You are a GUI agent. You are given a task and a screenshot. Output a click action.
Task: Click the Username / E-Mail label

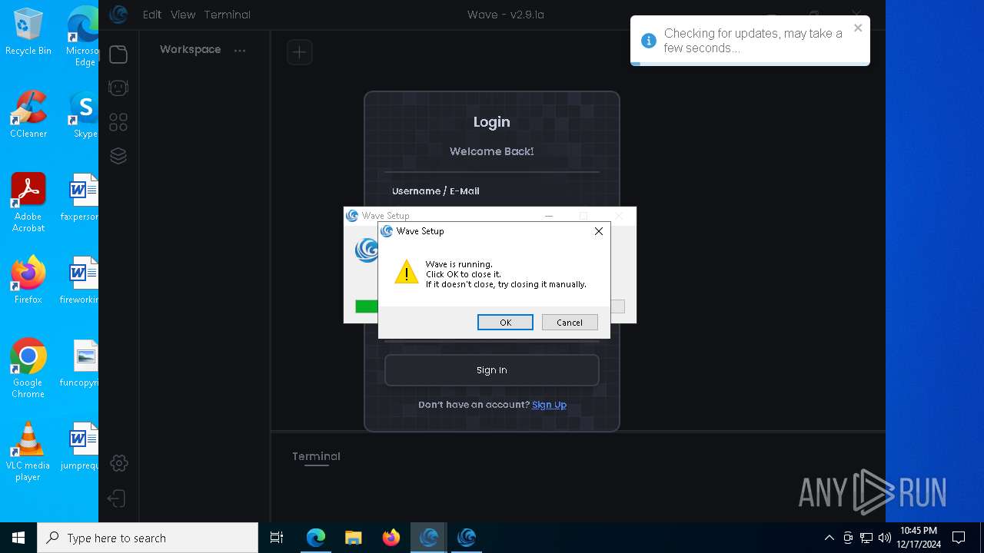(x=435, y=191)
